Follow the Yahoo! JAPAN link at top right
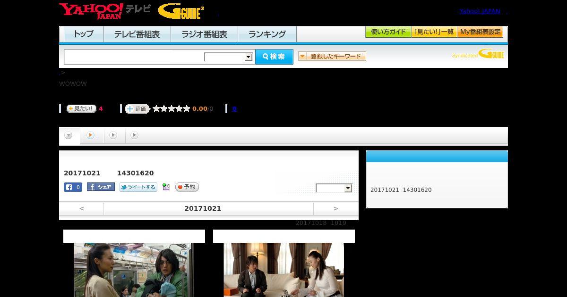The width and height of the screenshot is (567, 297). (x=480, y=11)
